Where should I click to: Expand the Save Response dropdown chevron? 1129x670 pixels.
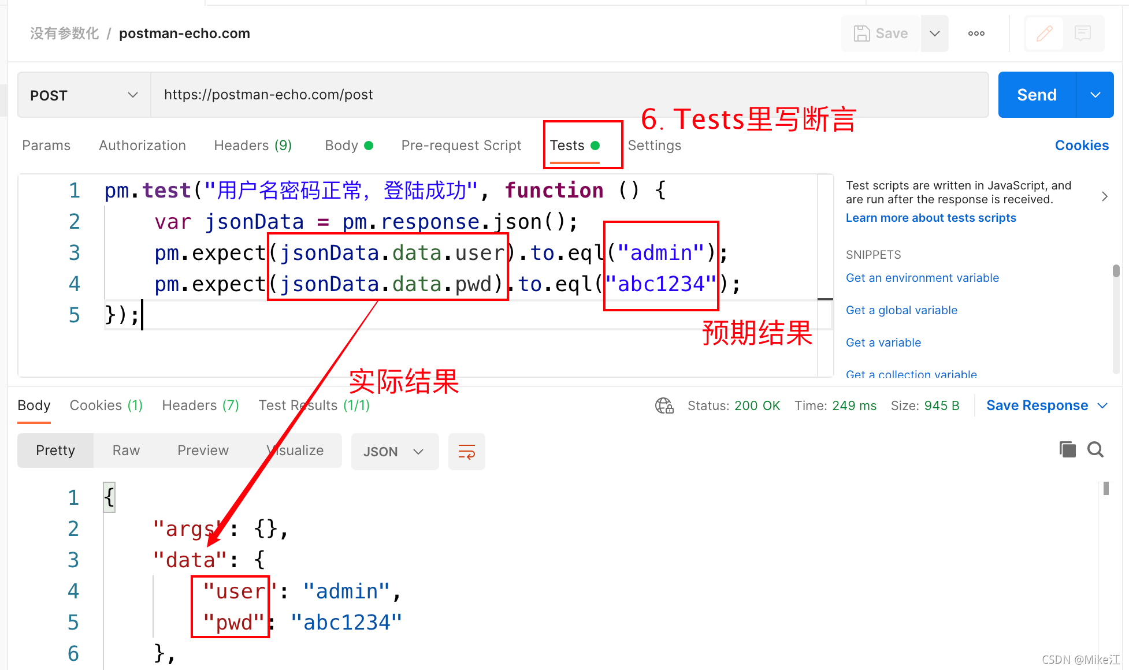1102,405
